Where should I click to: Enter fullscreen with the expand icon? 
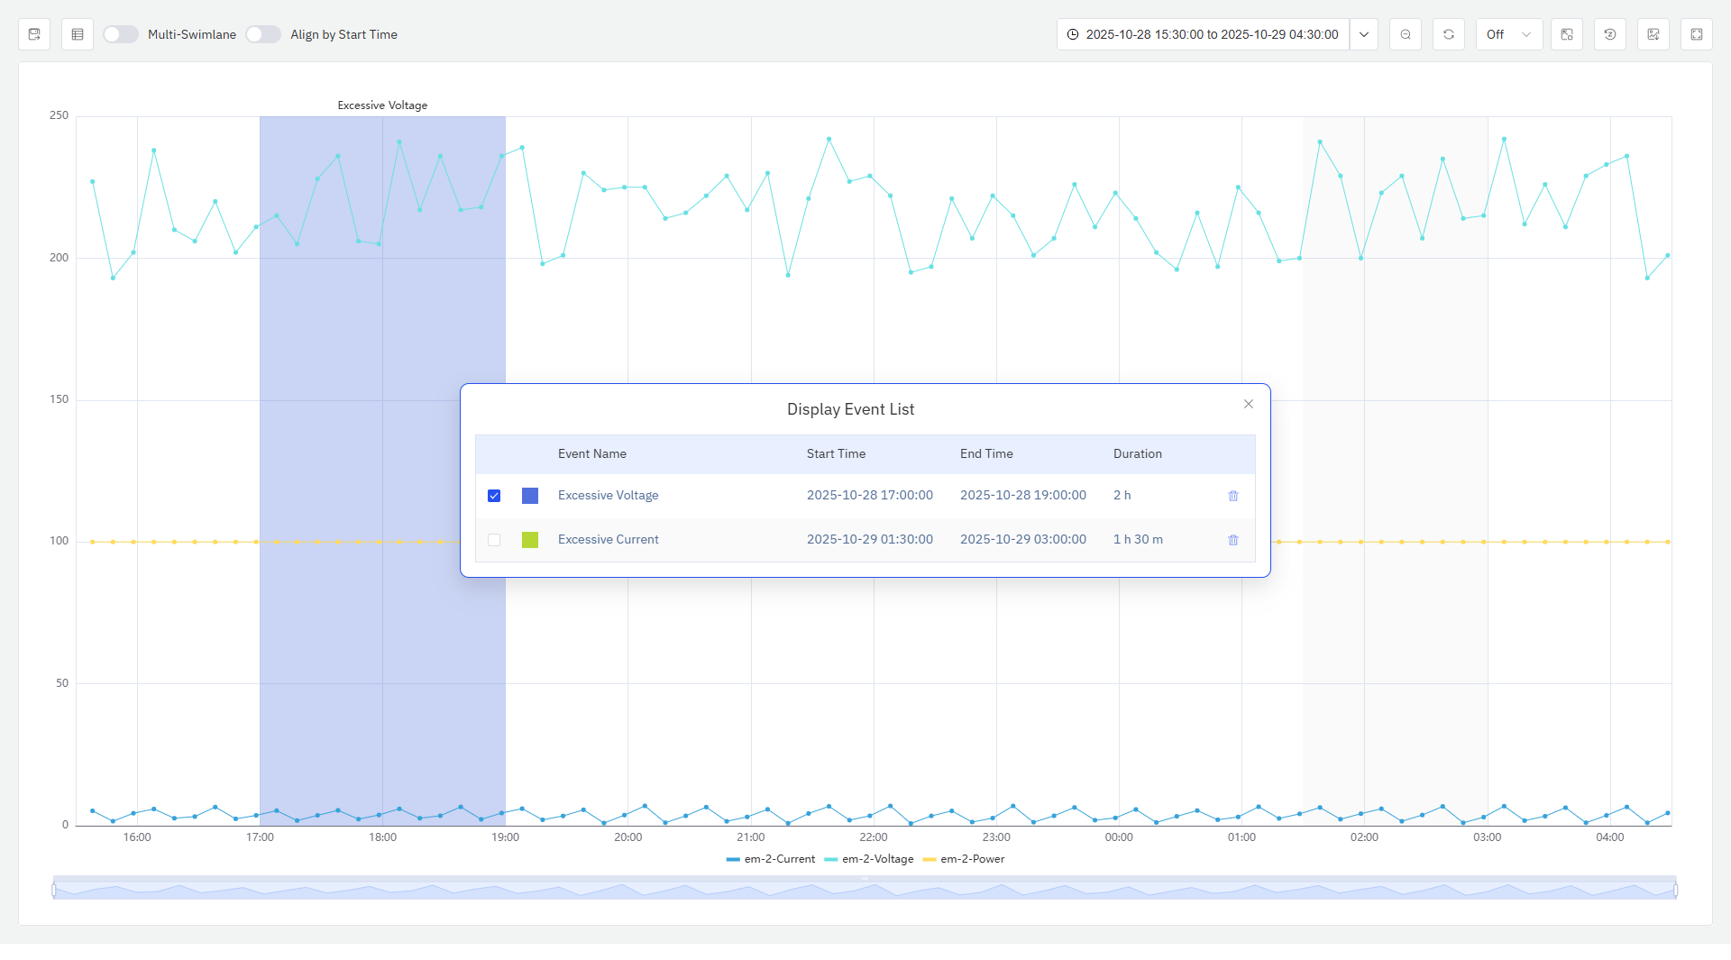pyautogui.click(x=1697, y=34)
